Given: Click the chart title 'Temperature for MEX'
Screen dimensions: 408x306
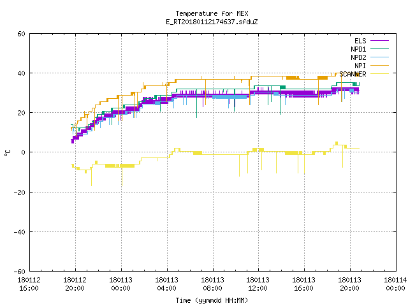Looking at the screenshot, I should [x=212, y=13].
